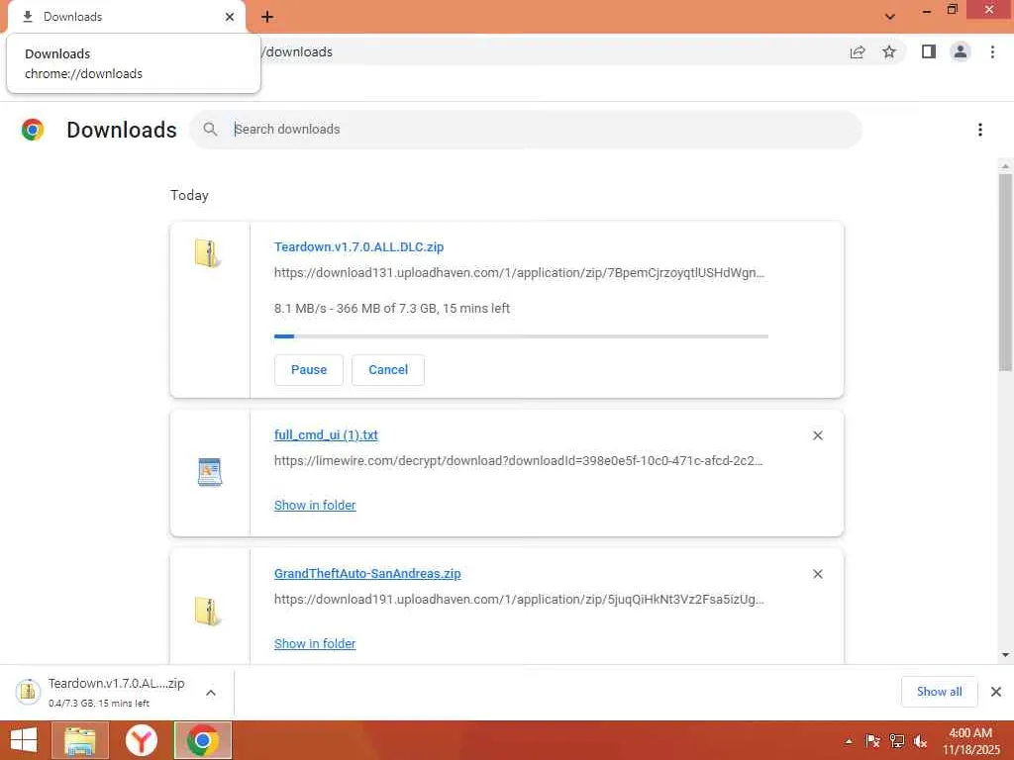Click the Teardown download progress bar
The width and height of the screenshot is (1014, 760).
coord(521,336)
